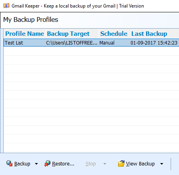
Task: Expand the View Backup dropdown arrow
Action: 161,164
